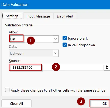This screenshot has height=108, width=110.
Task: Open the Error Alert tab
Action: coord(65,16)
